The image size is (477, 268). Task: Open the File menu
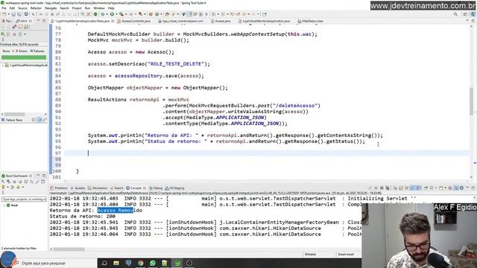pyautogui.click(x=4, y=8)
